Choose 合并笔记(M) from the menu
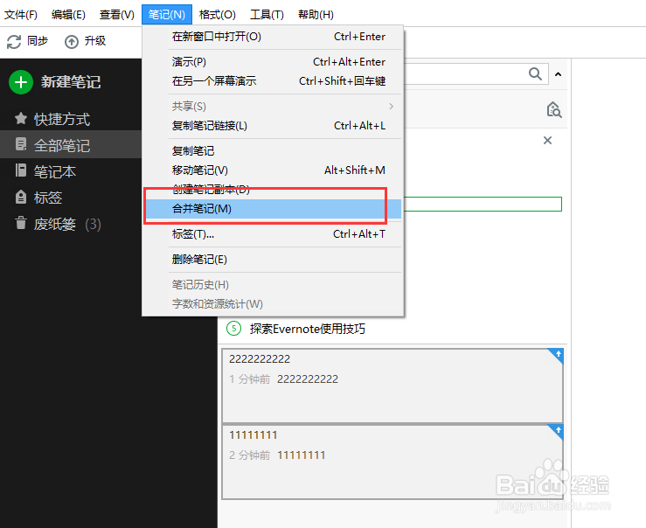 point(273,209)
